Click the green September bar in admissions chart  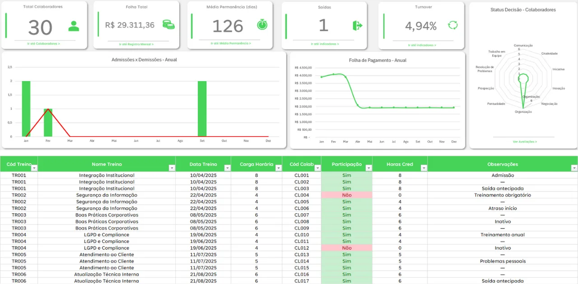[202, 109]
